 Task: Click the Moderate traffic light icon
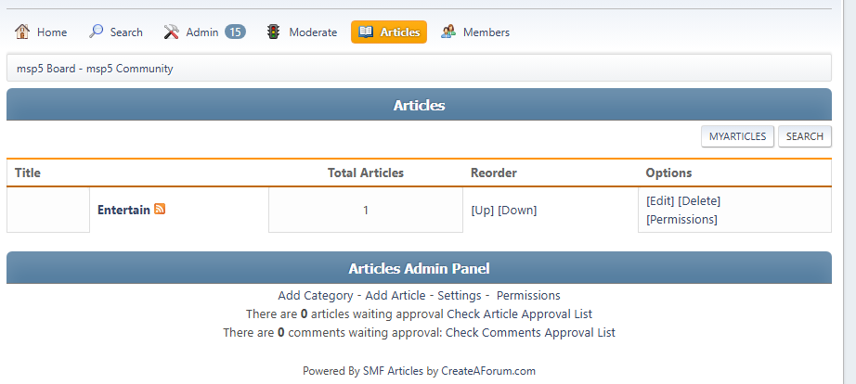[x=274, y=32]
